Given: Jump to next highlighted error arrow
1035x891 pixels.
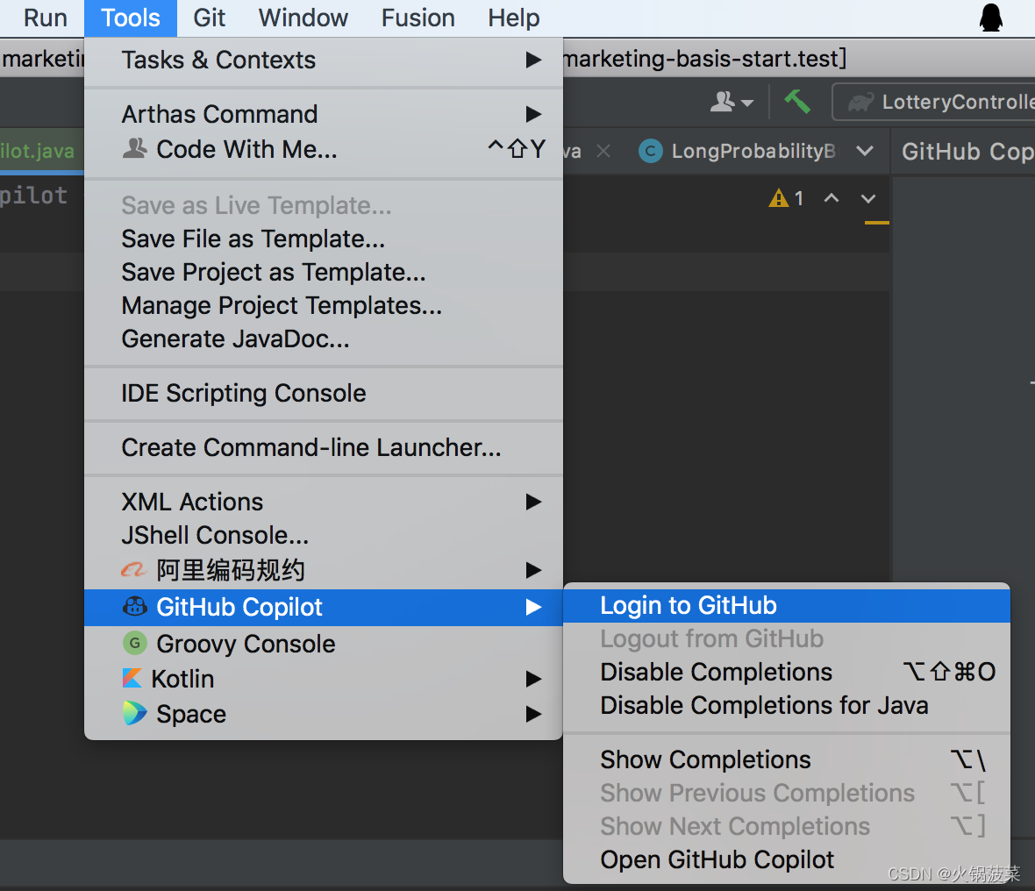Looking at the screenshot, I should (x=868, y=198).
